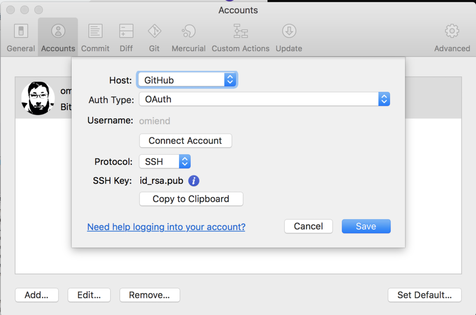Open the Protocol dropdown showing SSH
The image size is (476, 315).
point(165,161)
